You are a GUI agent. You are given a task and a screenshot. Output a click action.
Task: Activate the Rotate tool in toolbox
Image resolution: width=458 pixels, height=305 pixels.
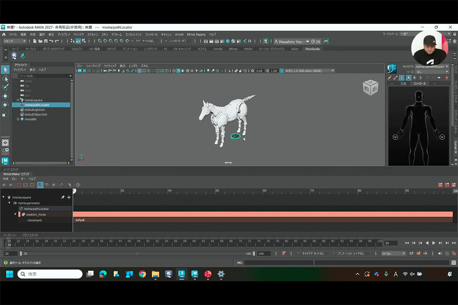coord(5,105)
